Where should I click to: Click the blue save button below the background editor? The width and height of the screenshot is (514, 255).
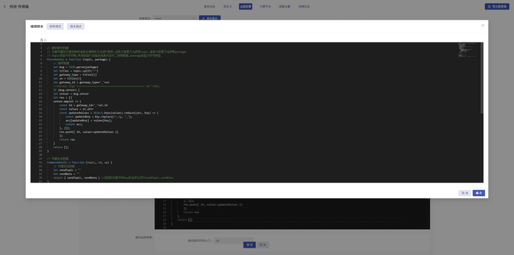pos(250,245)
